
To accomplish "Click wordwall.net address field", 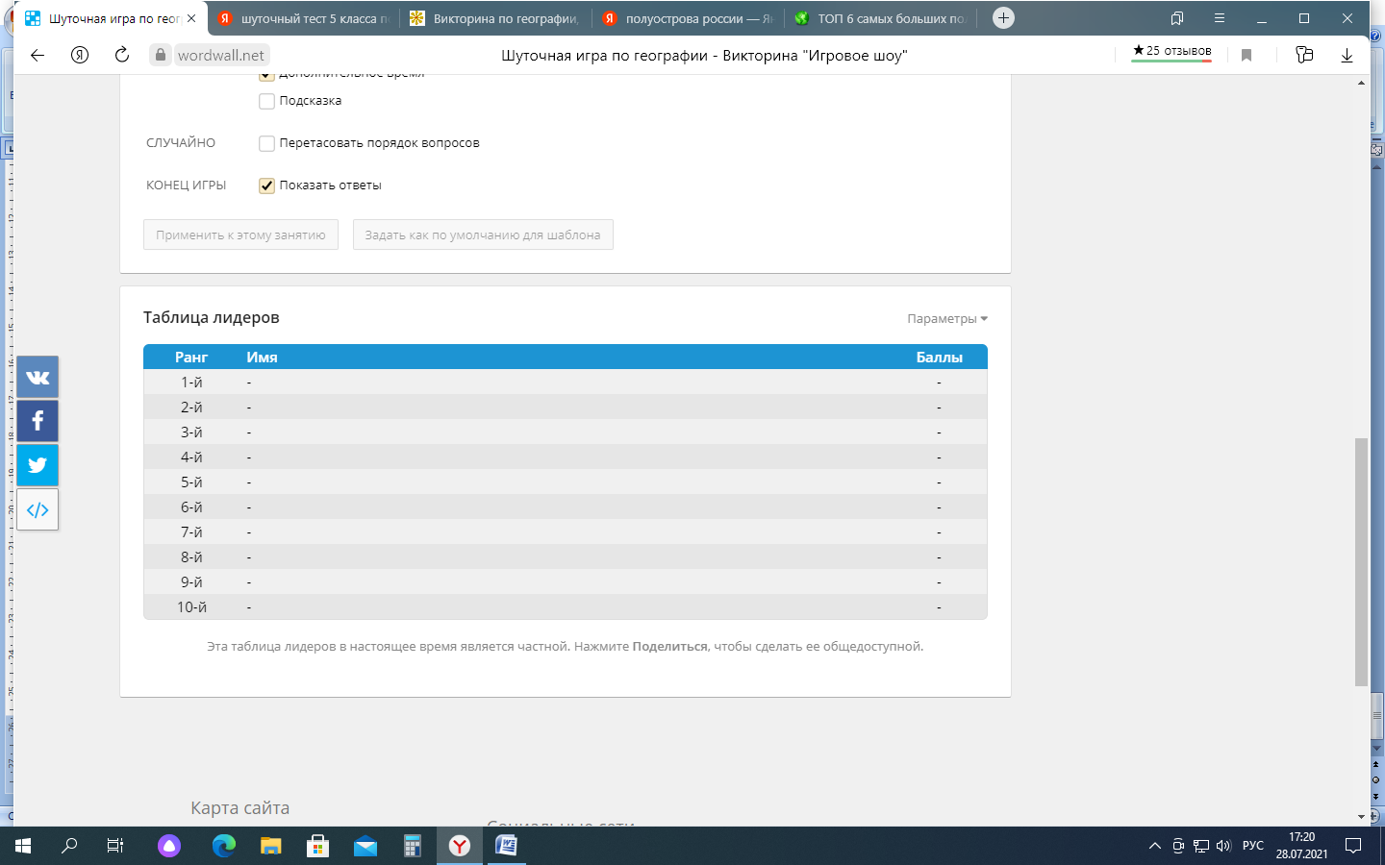I will [221, 55].
